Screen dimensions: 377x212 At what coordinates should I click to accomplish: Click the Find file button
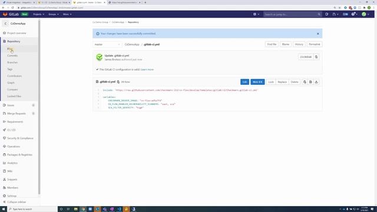pos(272,44)
